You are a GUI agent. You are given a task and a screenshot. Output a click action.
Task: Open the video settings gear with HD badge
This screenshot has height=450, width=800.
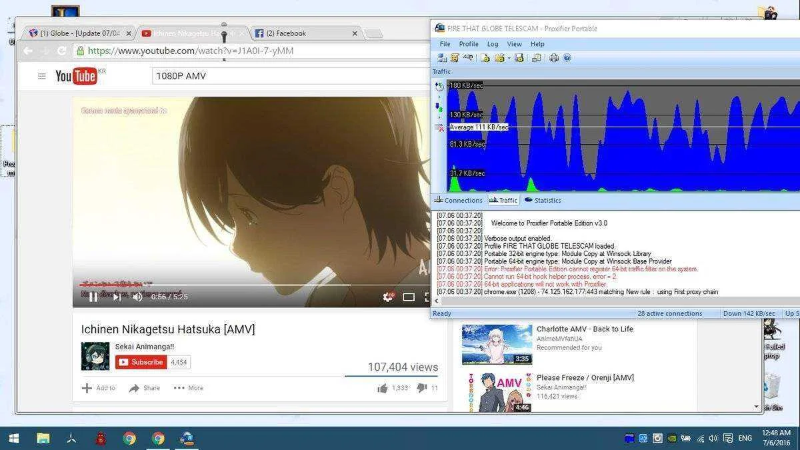pos(388,297)
